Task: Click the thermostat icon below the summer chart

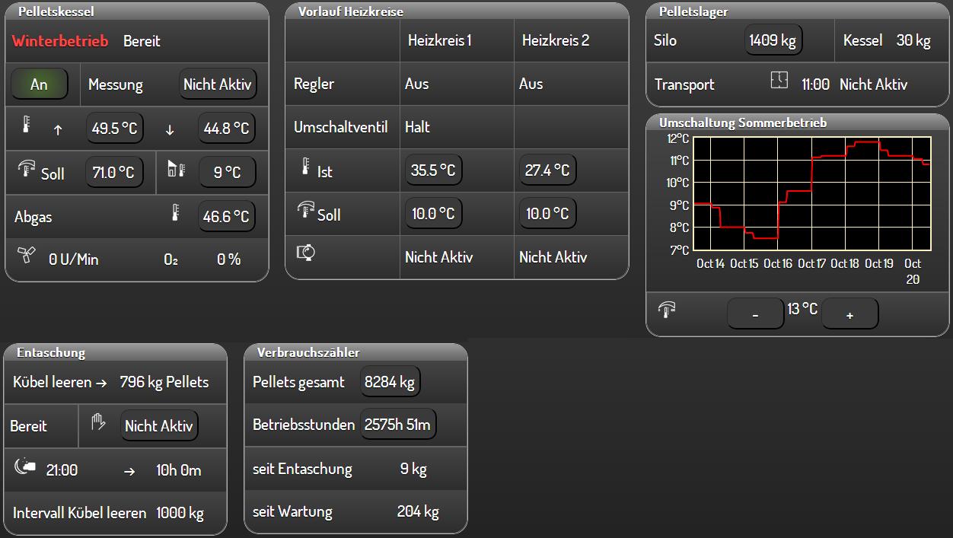Action: pyautogui.click(x=667, y=310)
